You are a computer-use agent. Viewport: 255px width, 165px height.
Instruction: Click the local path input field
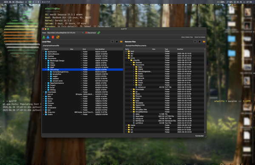(x=82, y=46)
